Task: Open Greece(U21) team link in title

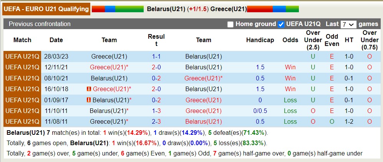Action: click(x=229, y=9)
